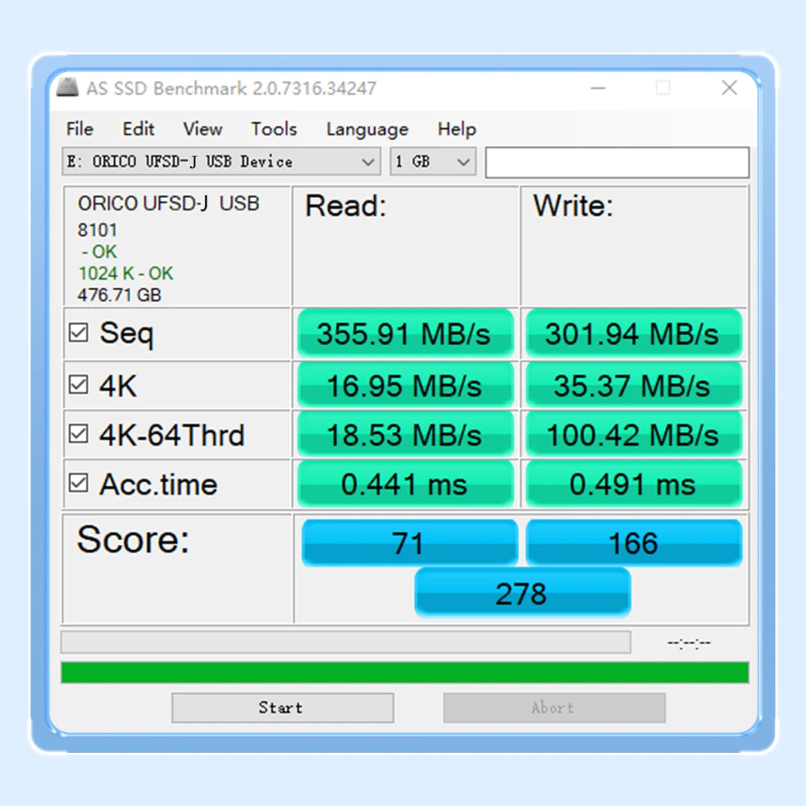Open the Tools menu
The height and width of the screenshot is (806, 806).
[x=274, y=129]
